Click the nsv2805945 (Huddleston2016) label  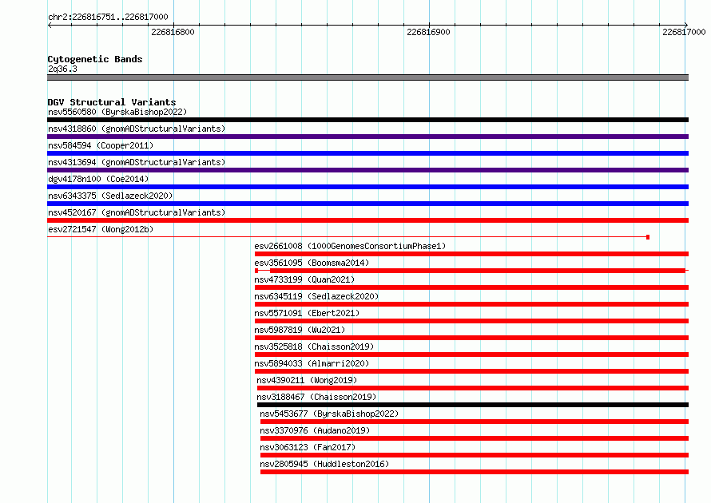tap(324, 464)
